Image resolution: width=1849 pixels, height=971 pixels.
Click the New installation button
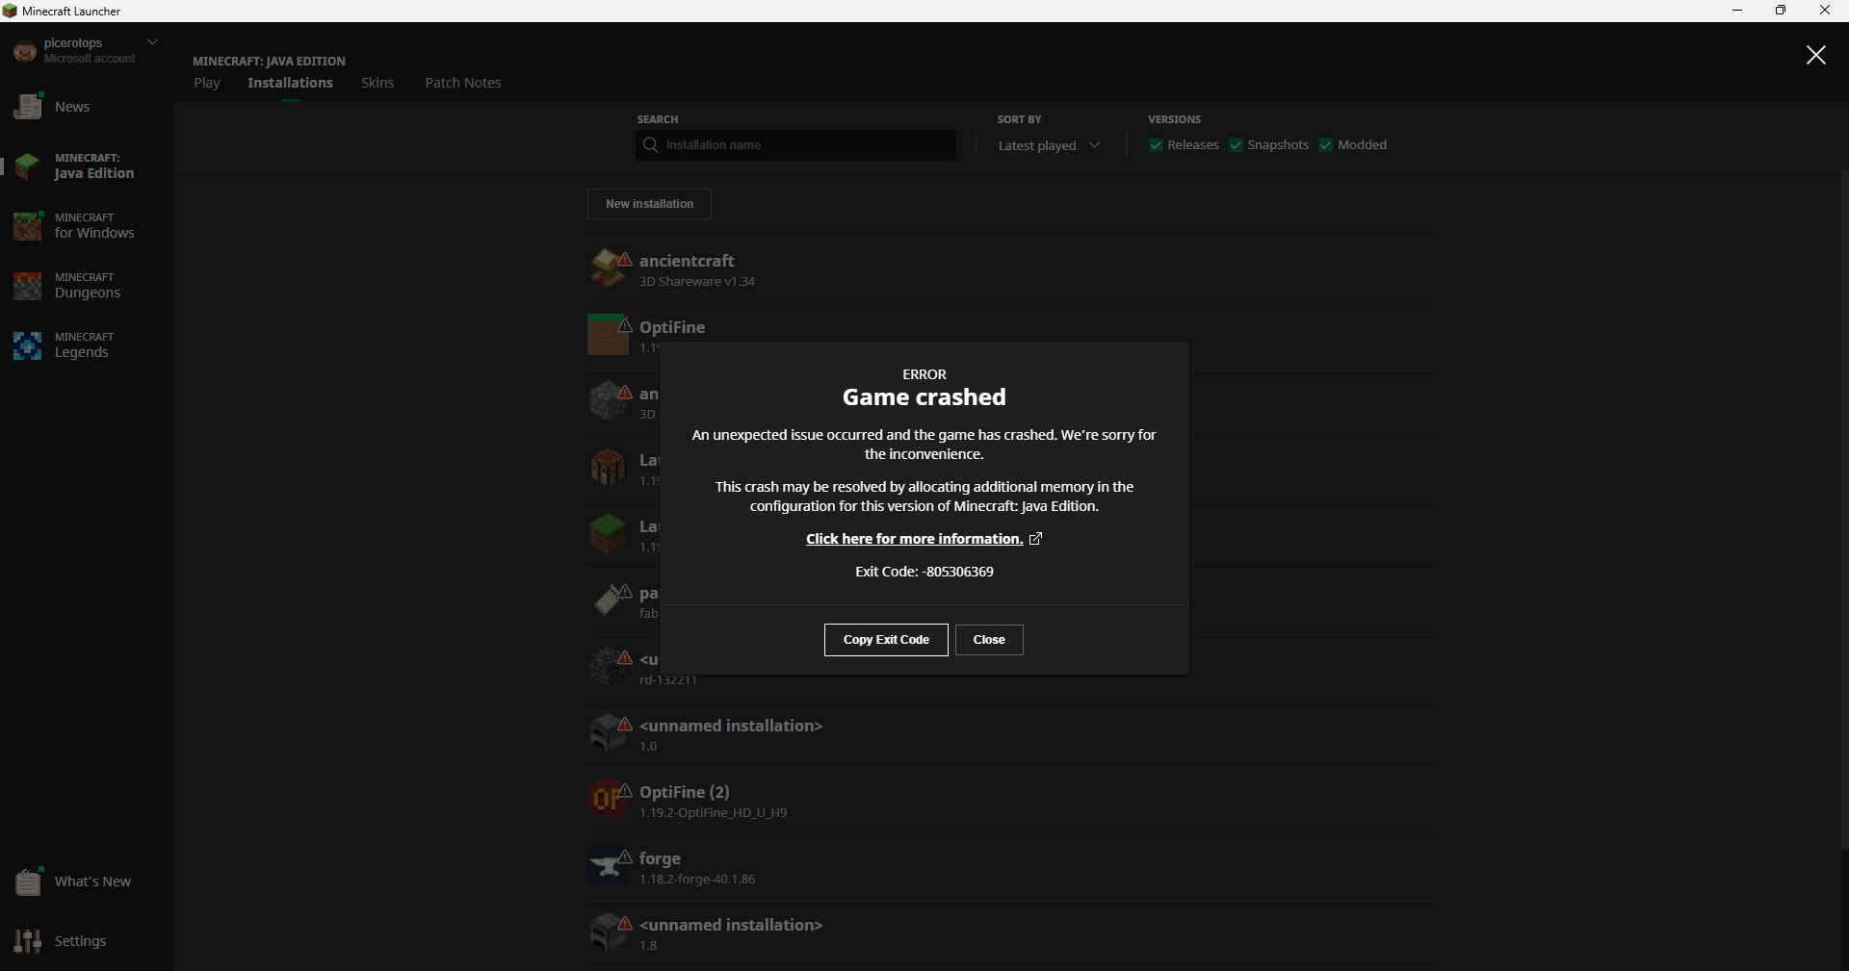pyautogui.click(x=649, y=204)
